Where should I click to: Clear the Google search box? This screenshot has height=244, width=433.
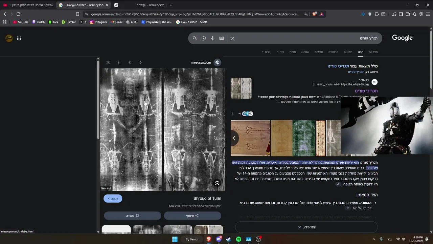pos(233,38)
